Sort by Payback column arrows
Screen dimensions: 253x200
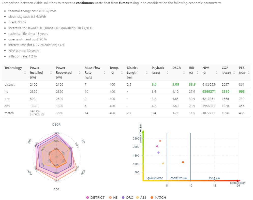pyautogui.click(x=168, y=73)
